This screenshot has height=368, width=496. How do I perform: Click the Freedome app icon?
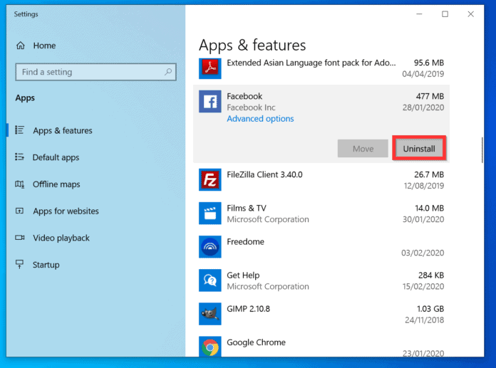pos(210,247)
